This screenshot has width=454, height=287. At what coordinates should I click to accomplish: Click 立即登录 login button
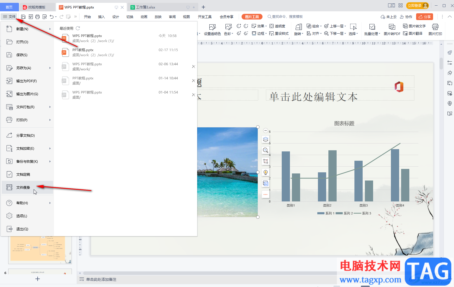[x=418, y=5]
